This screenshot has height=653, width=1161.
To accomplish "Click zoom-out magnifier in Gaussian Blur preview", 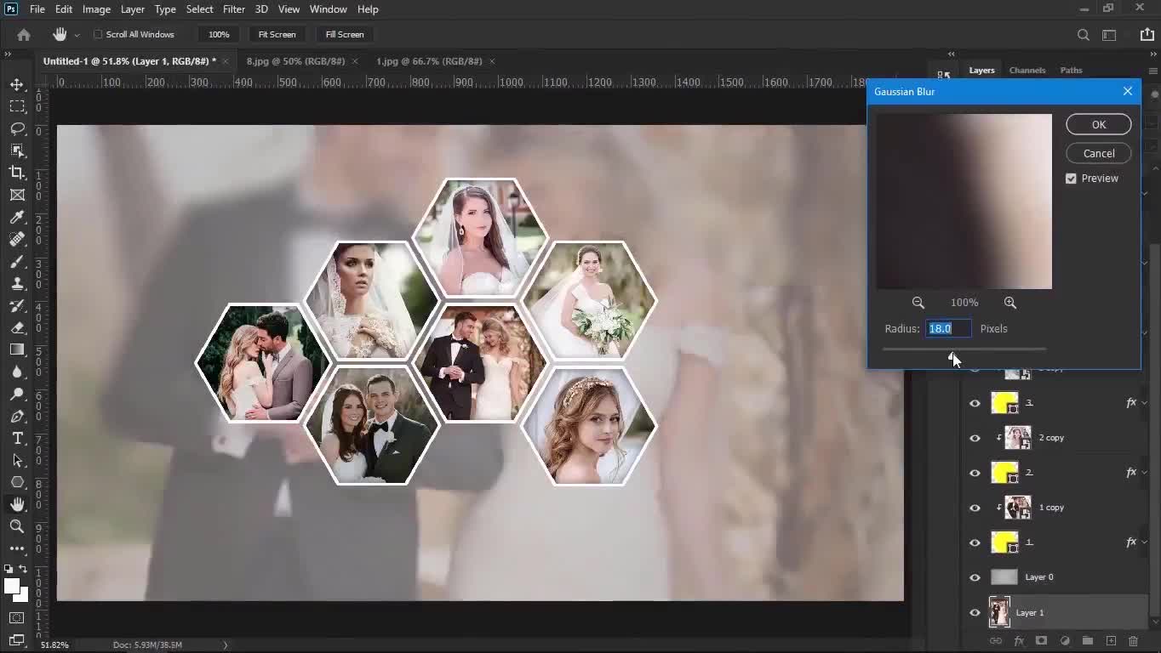I will [x=918, y=303].
